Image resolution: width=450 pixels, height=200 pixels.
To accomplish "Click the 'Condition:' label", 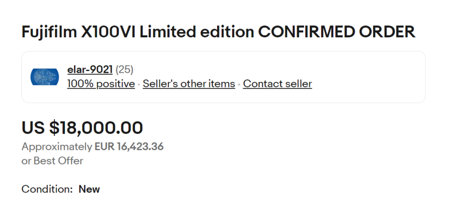I will click(47, 189).
